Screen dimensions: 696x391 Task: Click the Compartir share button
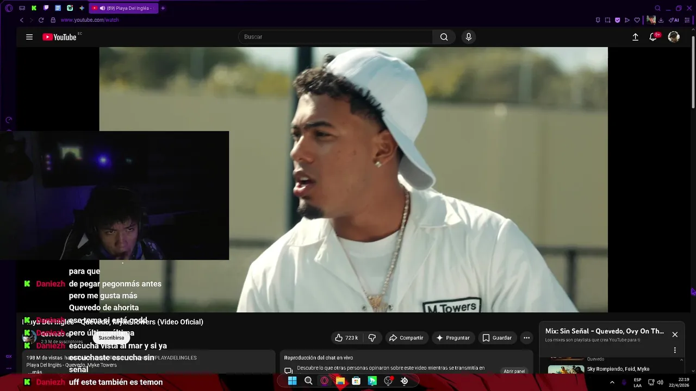point(406,338)
